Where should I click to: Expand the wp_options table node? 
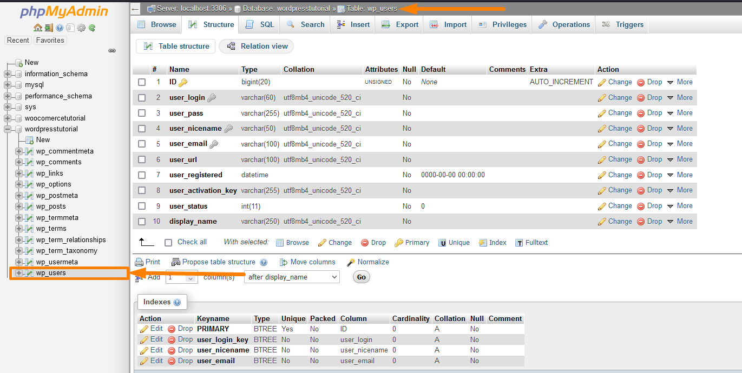pyautogui.click(x=19, y=184)
